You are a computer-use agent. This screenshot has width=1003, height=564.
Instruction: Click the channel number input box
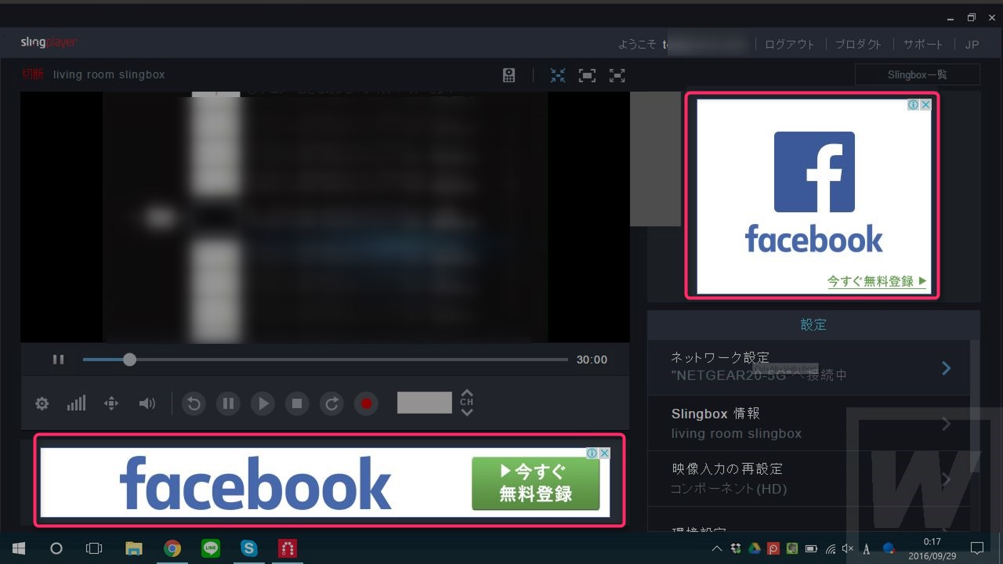click(425, 403)
